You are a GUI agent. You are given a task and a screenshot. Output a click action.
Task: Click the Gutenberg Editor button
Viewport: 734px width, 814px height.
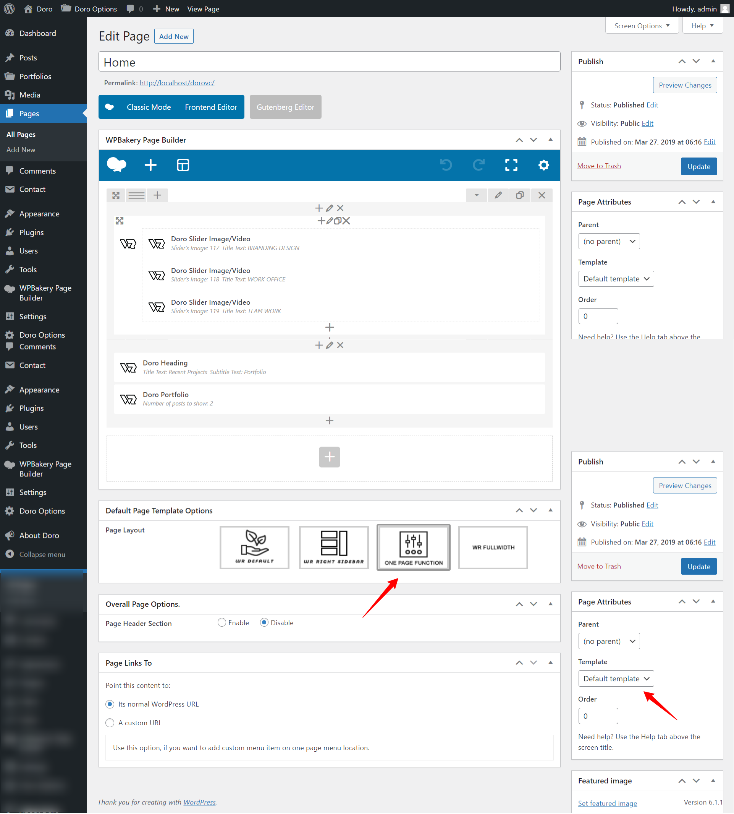[x=286, y=107]
